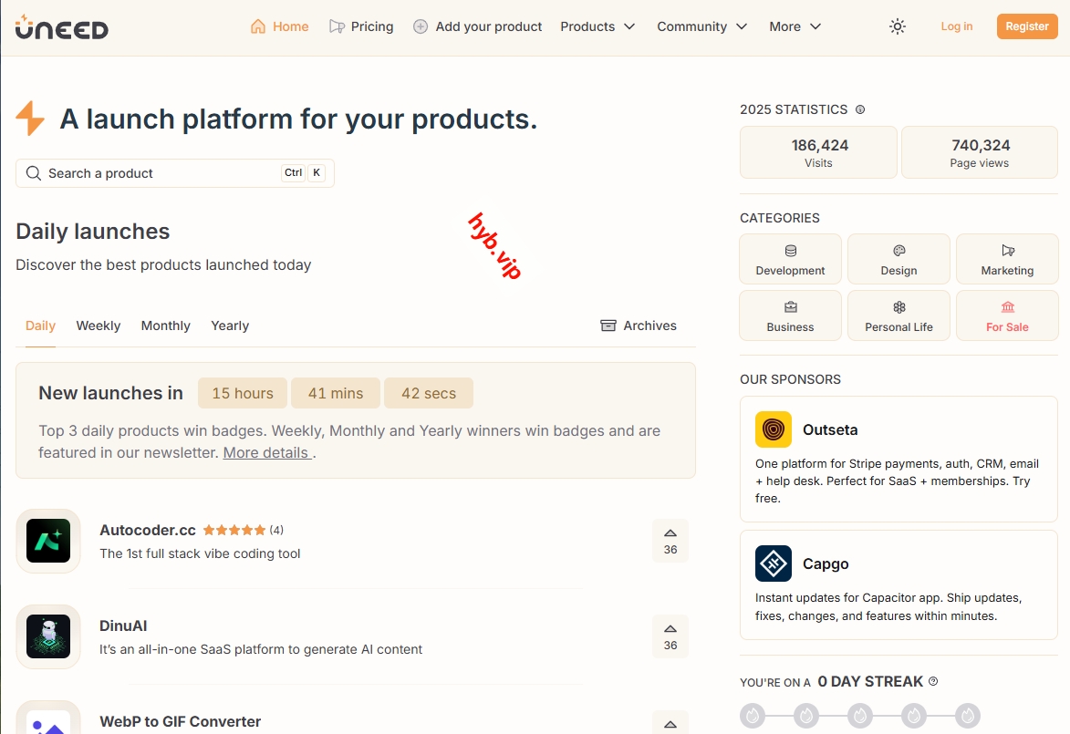Viewport: 1070px width, 734px height.
Task: Switch to the Weekly tab
Action: point(99,326)
